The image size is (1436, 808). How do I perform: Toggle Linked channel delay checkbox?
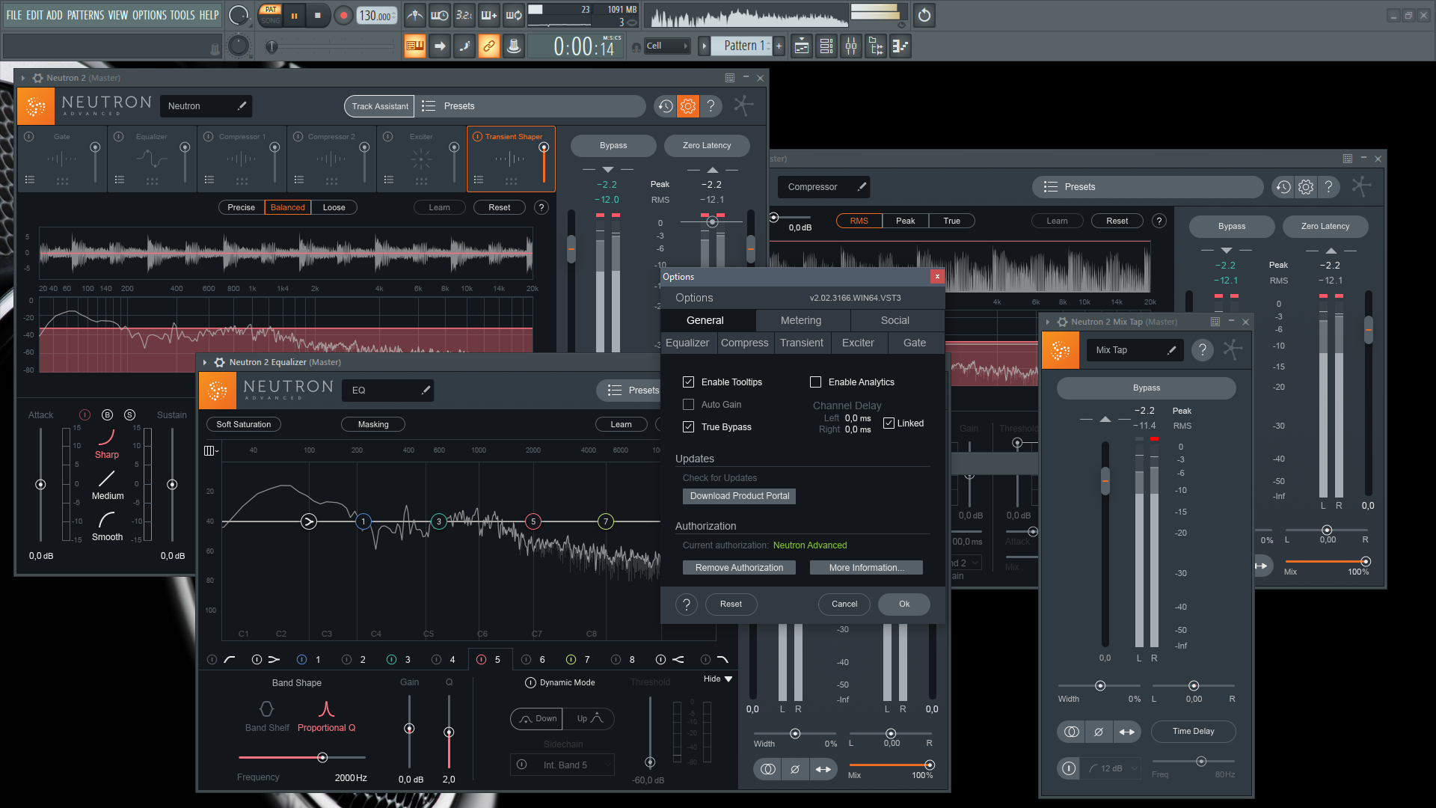point(889,423)
